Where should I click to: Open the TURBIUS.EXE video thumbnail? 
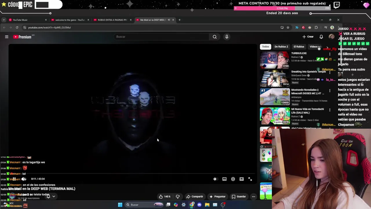(275, 60)
